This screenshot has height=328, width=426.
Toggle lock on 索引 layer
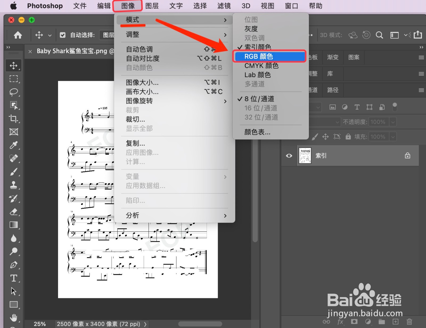click(408, 156)
